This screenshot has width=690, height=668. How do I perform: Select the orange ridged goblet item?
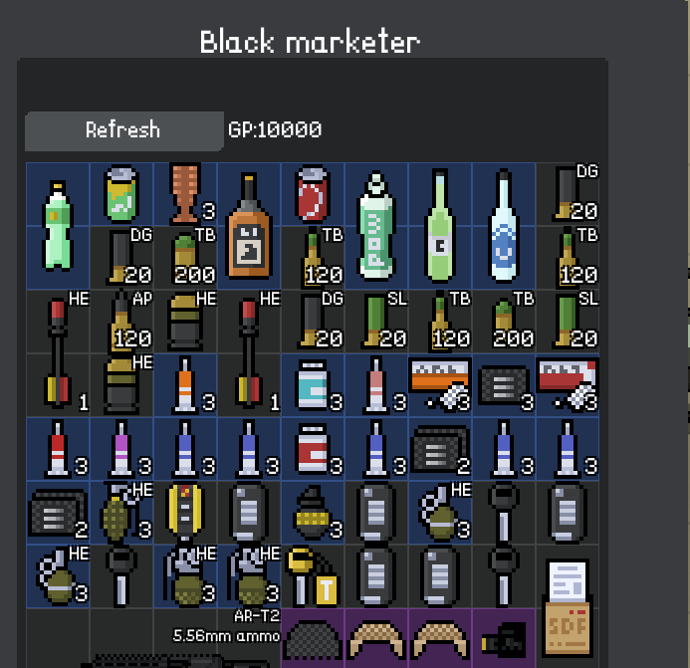click(185, 194)
